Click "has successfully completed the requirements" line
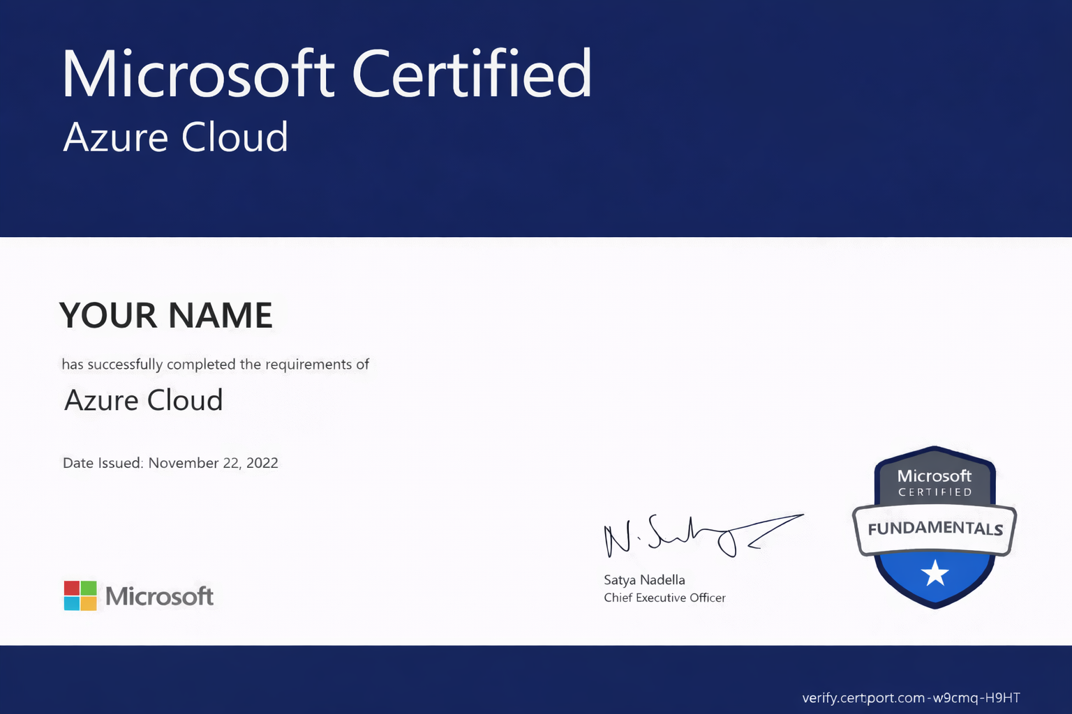The image size is (1072, 714). pyautogui.click(x=215, y=364)
